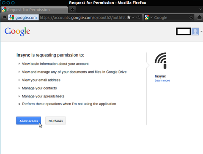Click the Google account avatar picture
Viewport: 203px width, 154px height.
(195, 32)
